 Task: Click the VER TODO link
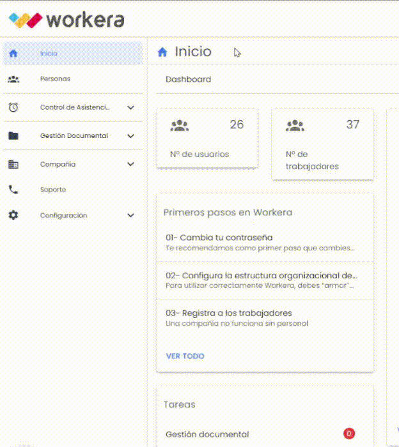click(x=185, y=356)
